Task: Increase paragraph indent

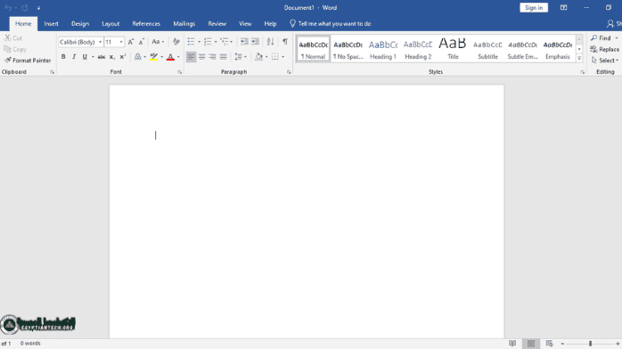Action: point(255,42)
